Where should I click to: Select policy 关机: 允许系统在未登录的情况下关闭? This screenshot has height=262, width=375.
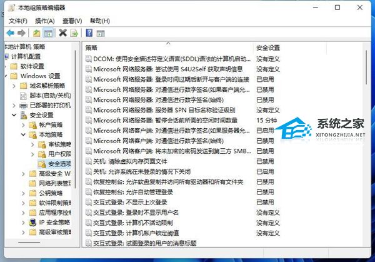[142, 171]
